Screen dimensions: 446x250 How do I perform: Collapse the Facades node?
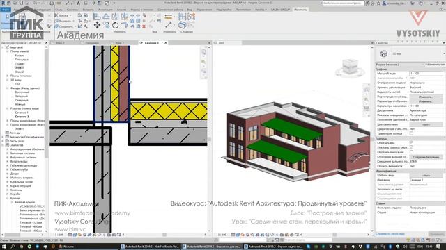[8, 88]
